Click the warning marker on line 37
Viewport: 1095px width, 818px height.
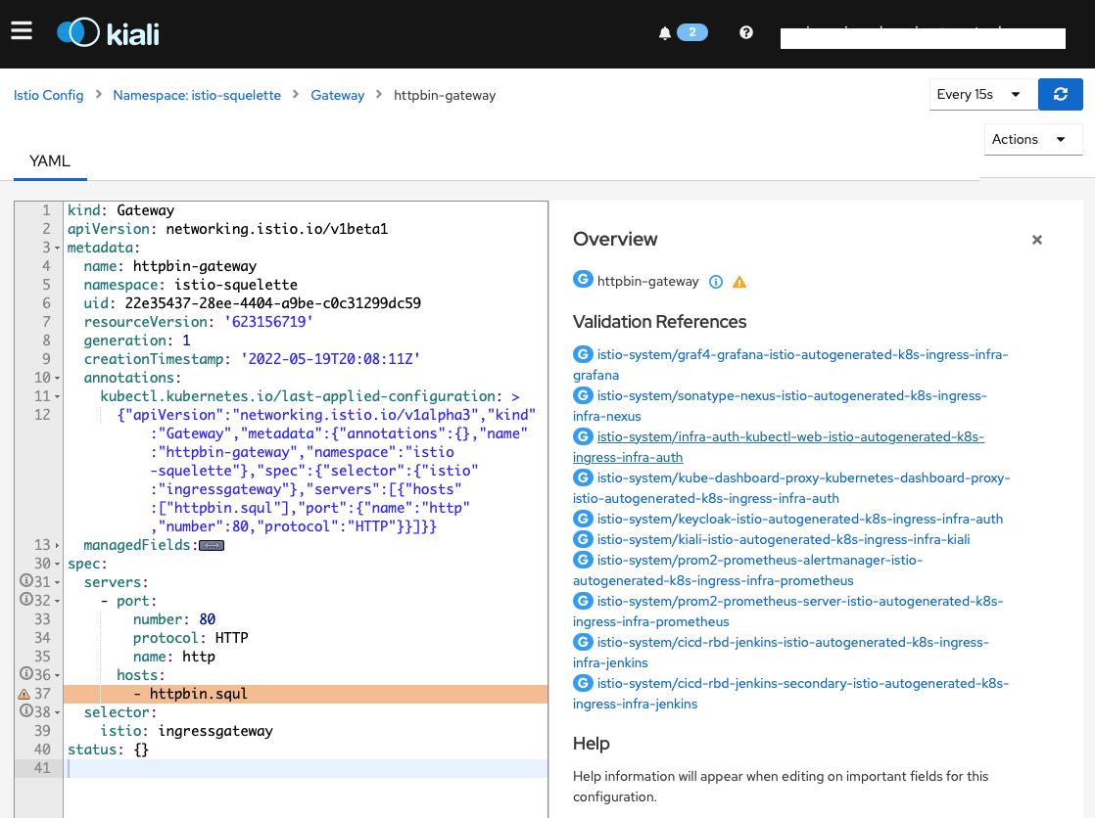(x=24, y=694)
